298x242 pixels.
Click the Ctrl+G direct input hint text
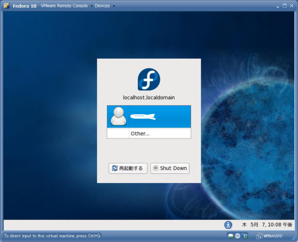(x=52, y=236)
